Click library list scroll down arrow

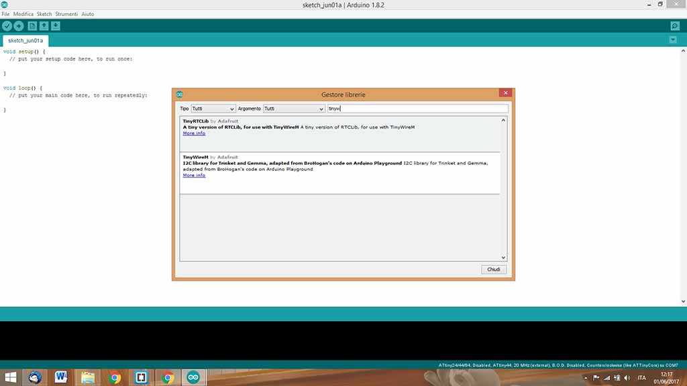503,258
